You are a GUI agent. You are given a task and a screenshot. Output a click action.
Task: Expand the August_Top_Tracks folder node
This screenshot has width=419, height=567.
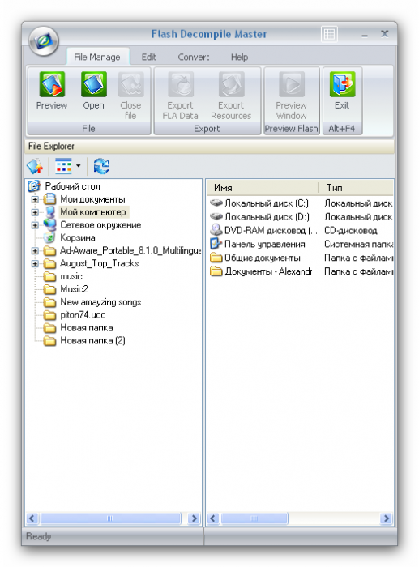coord(35,263)
